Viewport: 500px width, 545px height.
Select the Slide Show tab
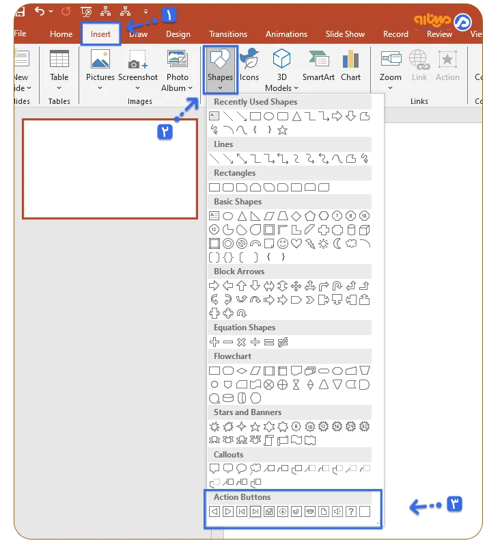click(x=345, y=34)
